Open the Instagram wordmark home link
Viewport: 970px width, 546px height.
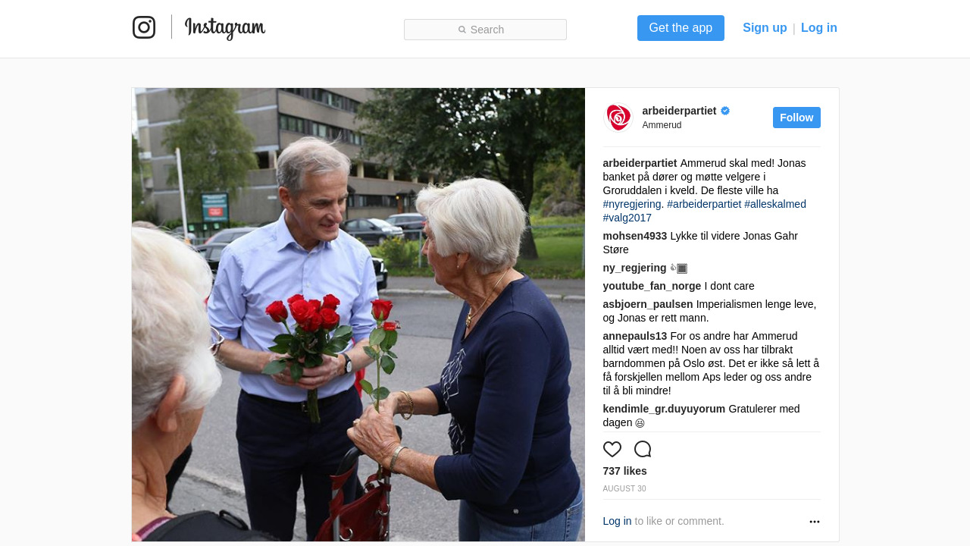point(225,28)
